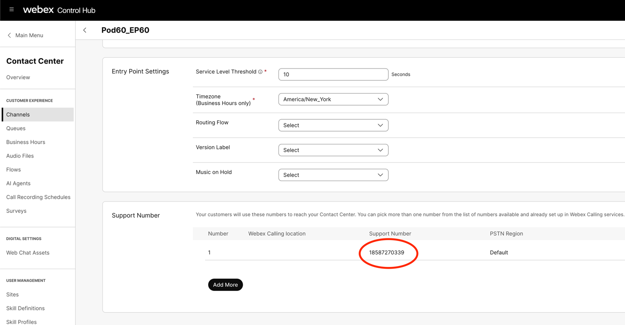Open Call Recording Schedules
Image resolution: width=625 pixels, height=325 pixels.
39,197
